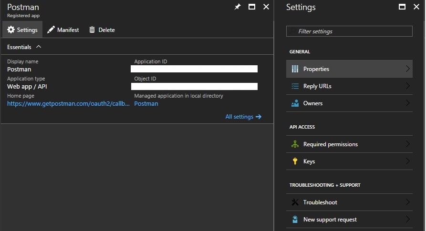426x231 pixels.
Task: Click the chevron on Keys row
Action: 407,161
